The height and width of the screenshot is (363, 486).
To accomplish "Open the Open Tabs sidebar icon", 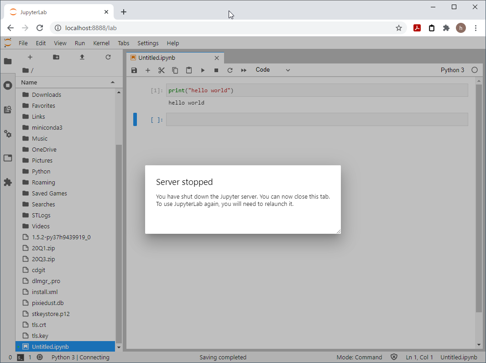I will [x=8, y=158].
